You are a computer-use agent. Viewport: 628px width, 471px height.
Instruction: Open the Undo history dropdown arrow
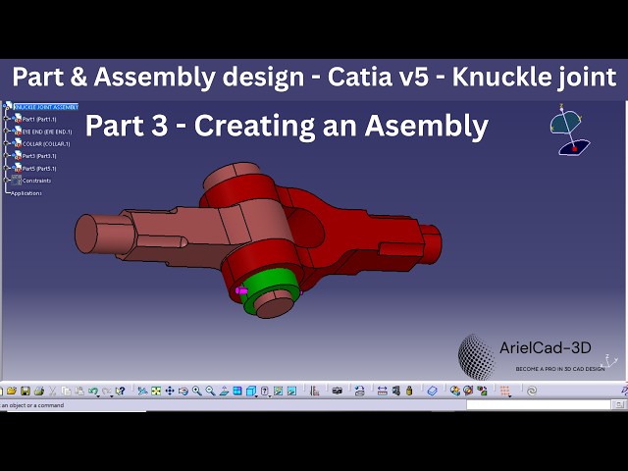[98, 395]
